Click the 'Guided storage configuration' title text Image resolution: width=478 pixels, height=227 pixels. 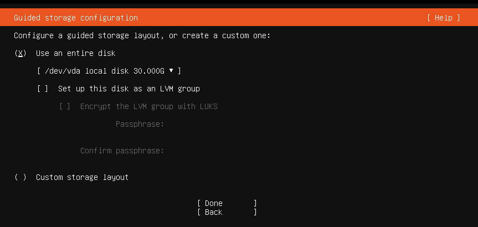point(76,18)
